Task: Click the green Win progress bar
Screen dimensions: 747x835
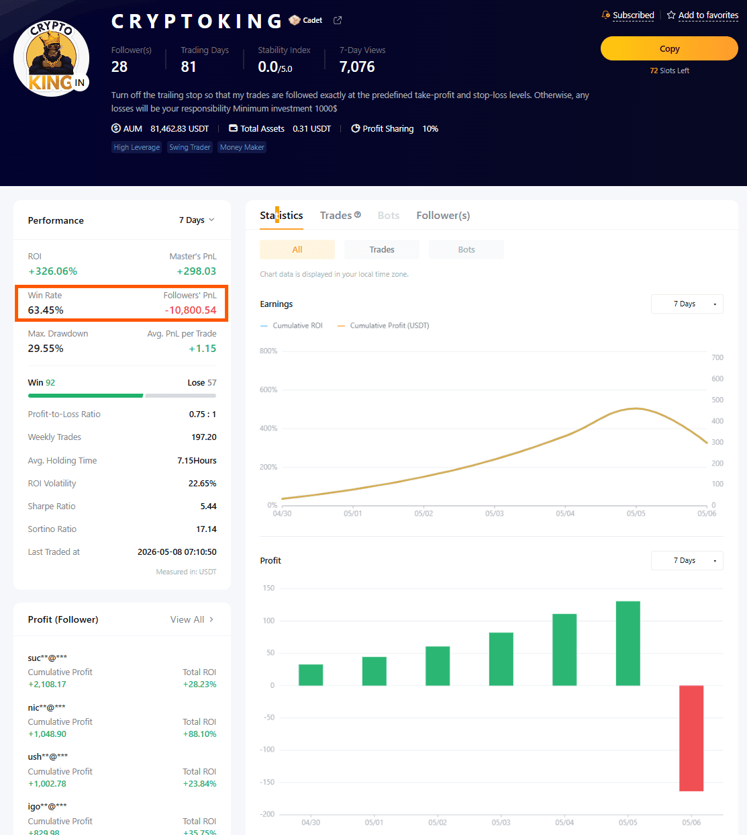Action: [x=85, y=396]
